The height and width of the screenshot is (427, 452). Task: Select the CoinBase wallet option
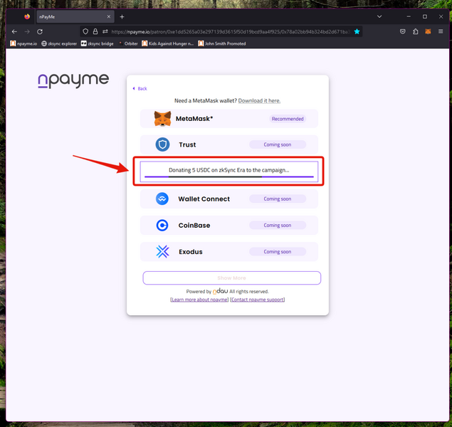tap(229, 226)
